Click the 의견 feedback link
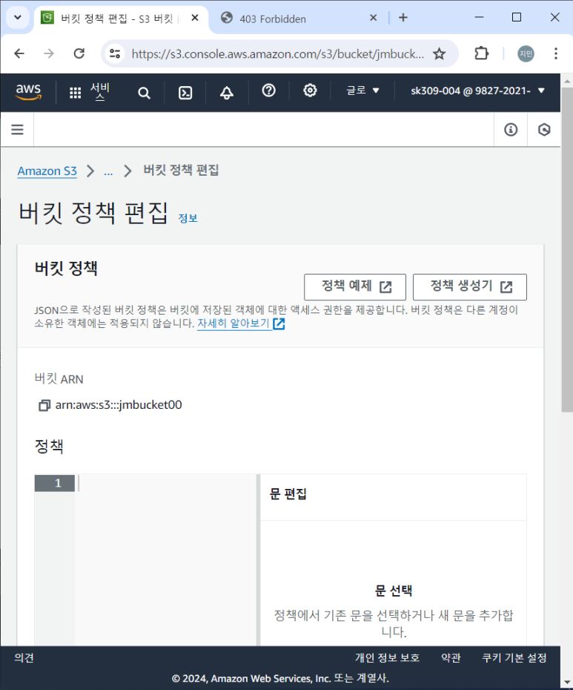573x690 pixels. pos(24,658)
